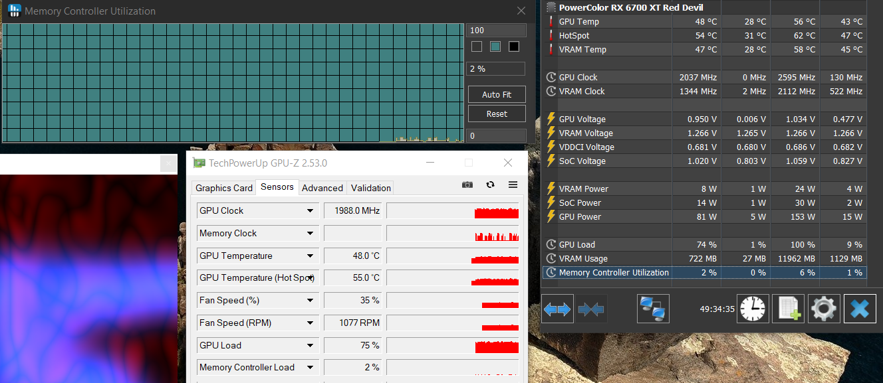Click the gauge icon beside GPU Load in HWiNFO
Image resolution: width=883 pixels, height=383 pixels.
point(551,244)
